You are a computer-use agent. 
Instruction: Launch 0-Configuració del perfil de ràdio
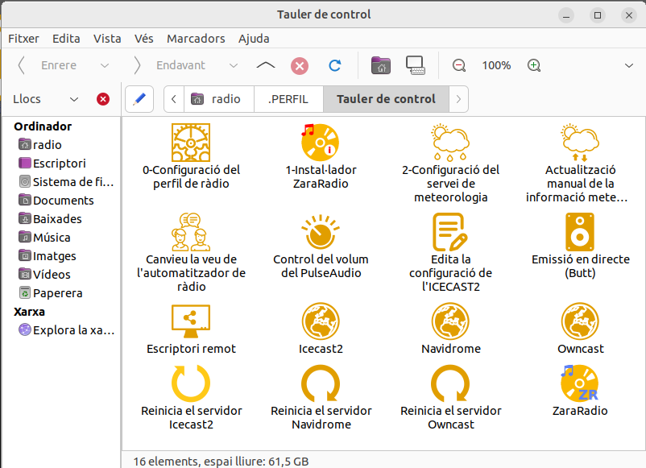tap(191, 143)
